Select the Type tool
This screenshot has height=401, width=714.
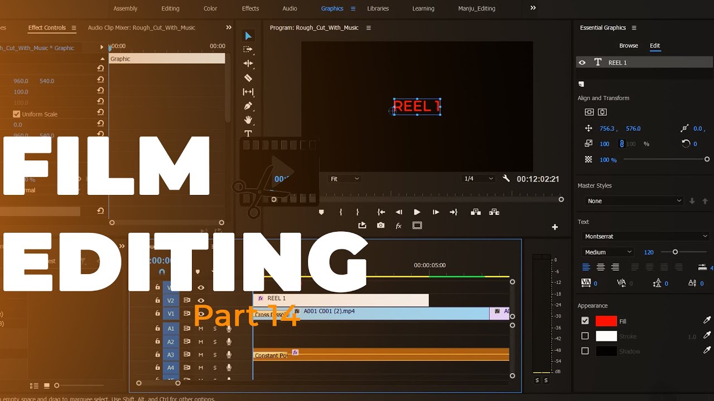[x=248, y=134]
